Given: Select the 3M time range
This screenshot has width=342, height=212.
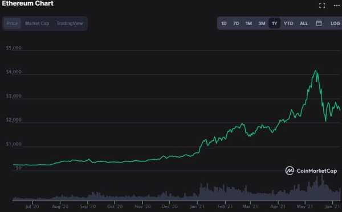Looking at the screenshot, I should coord(262,23).
